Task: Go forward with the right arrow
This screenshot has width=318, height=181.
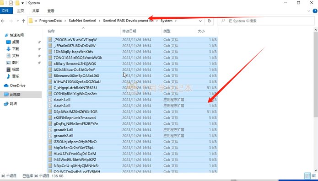Action: click(11, 21)
